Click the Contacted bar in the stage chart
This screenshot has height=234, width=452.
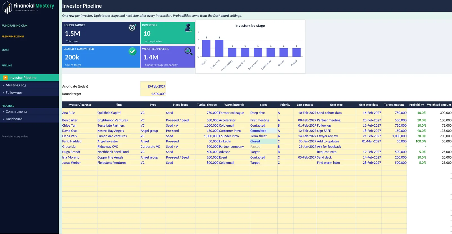219,48
